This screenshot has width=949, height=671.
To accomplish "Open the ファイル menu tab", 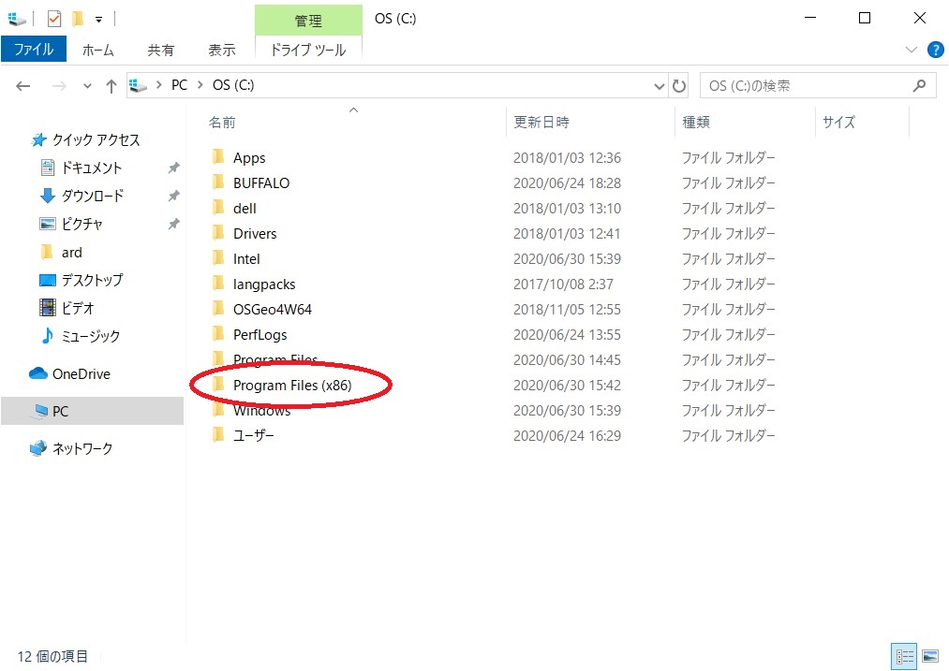I will tap(34, 50).
